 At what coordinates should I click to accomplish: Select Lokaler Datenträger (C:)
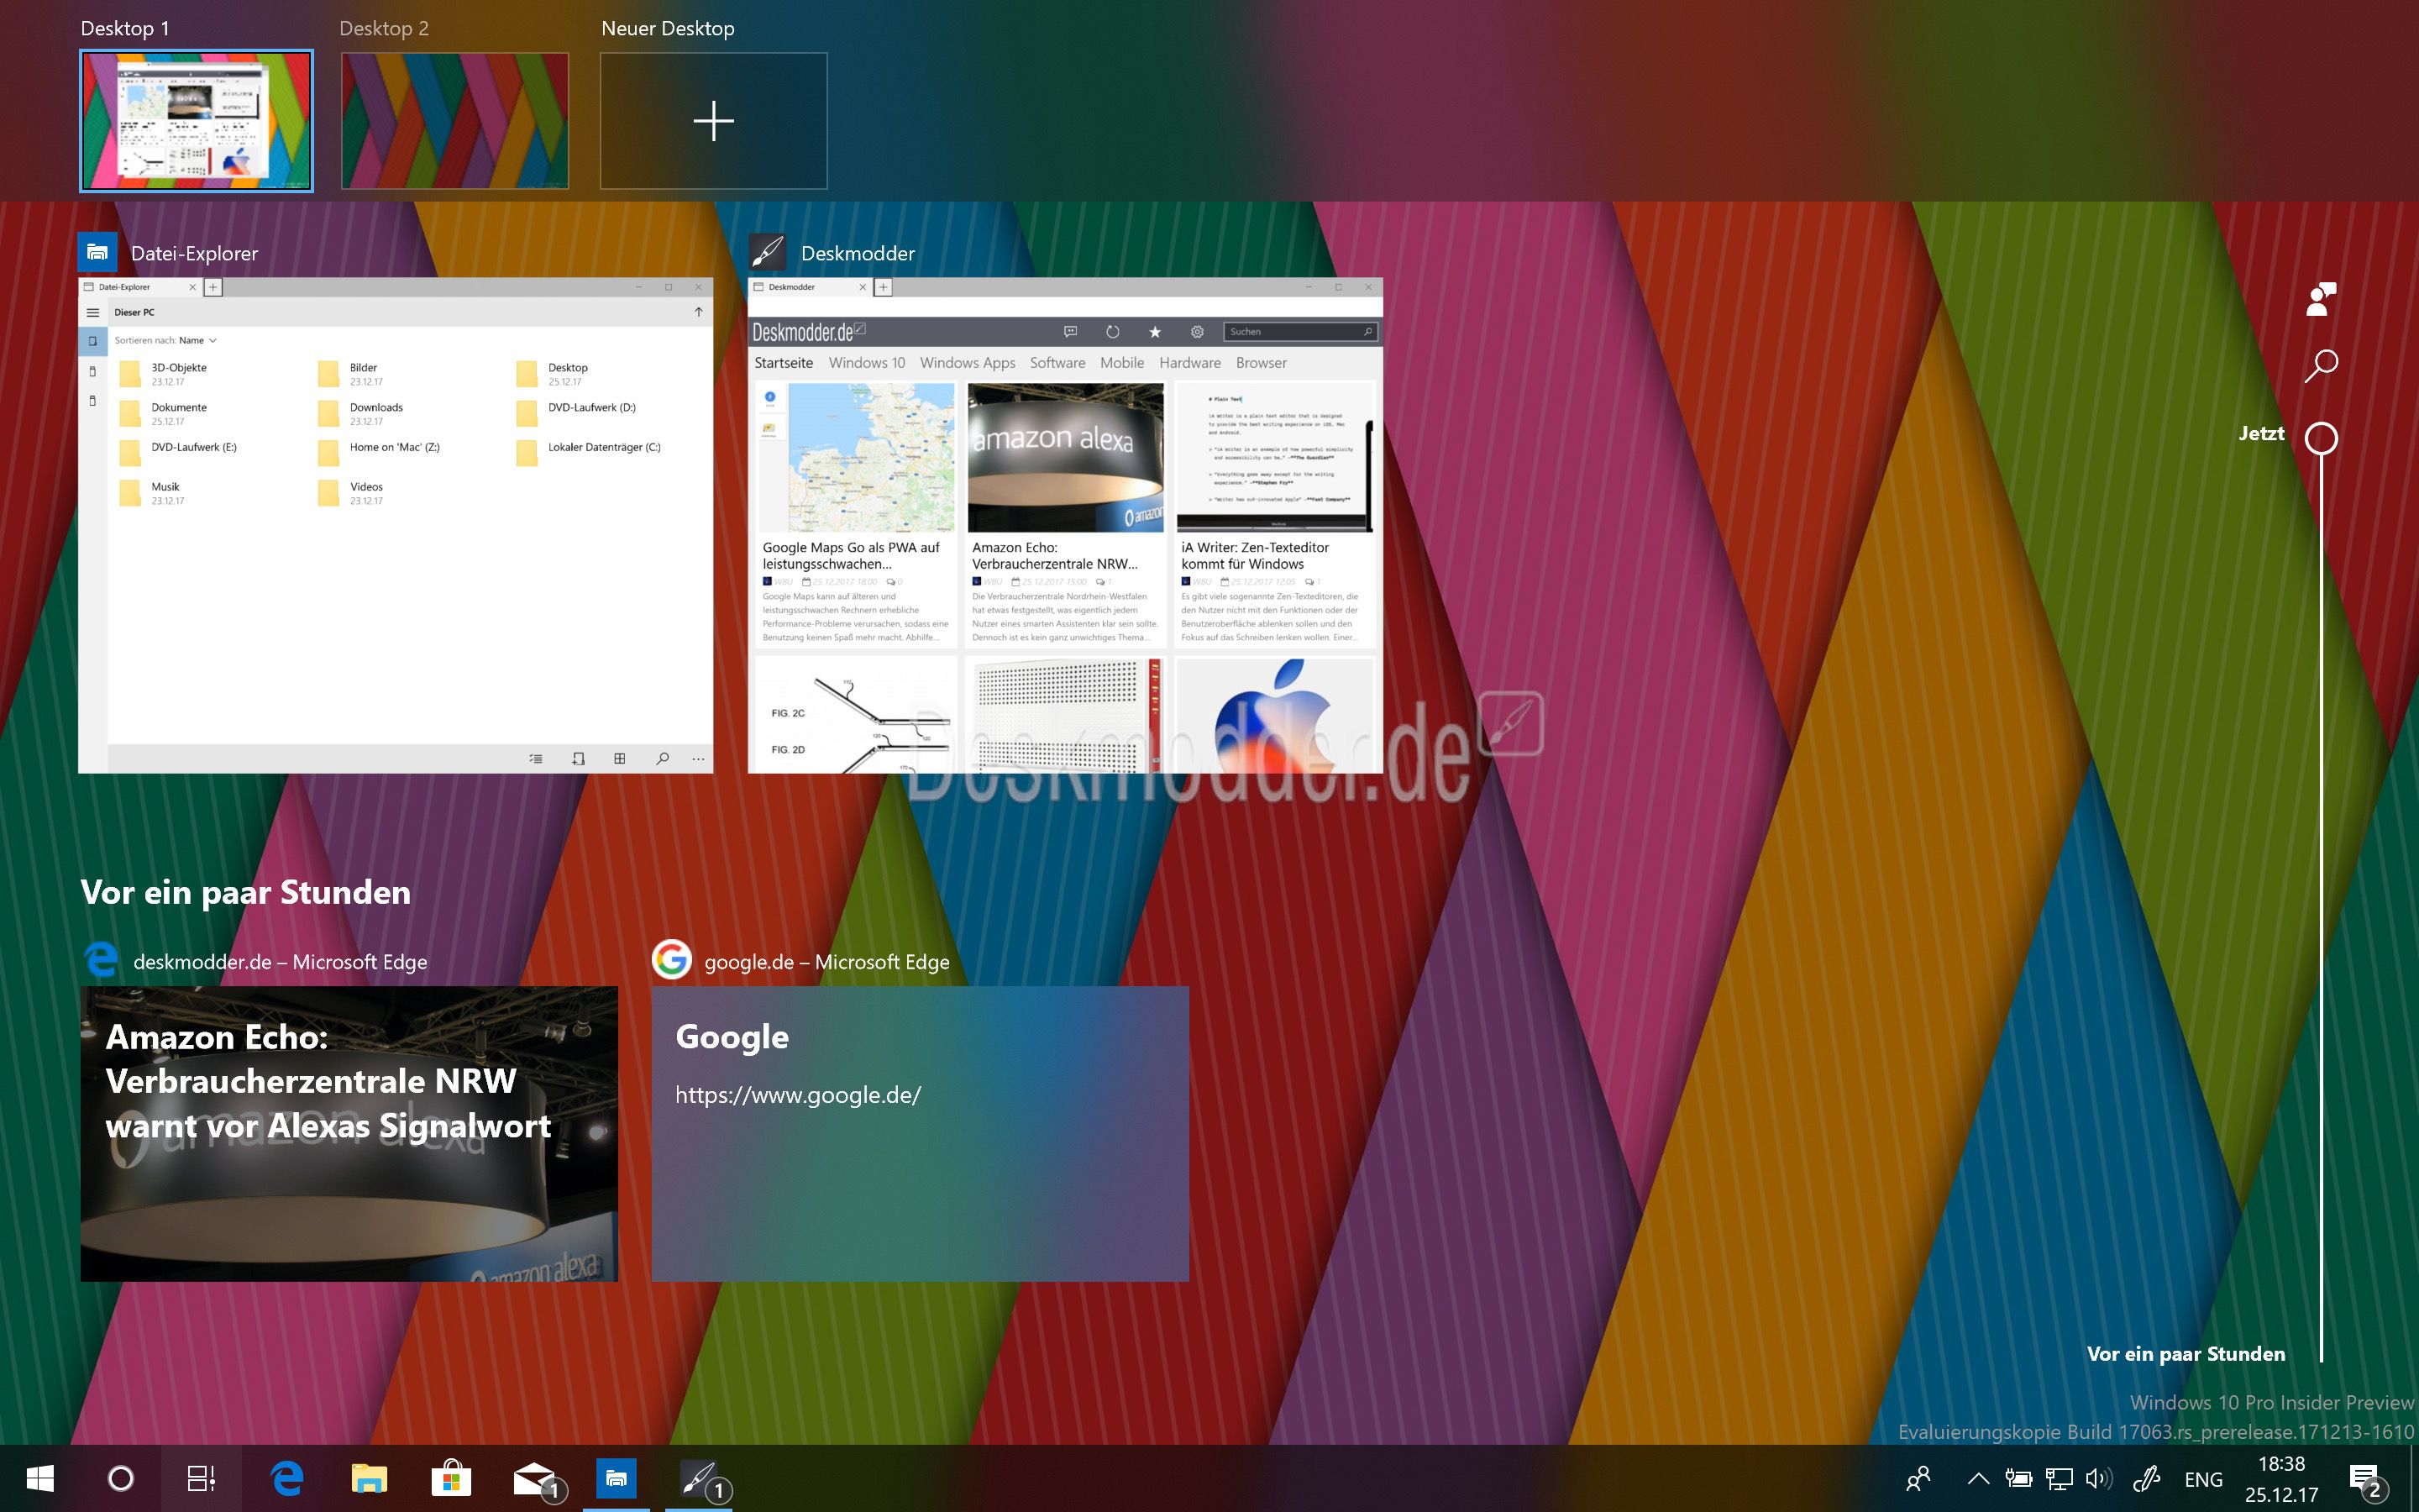click(x=589, y=453)
